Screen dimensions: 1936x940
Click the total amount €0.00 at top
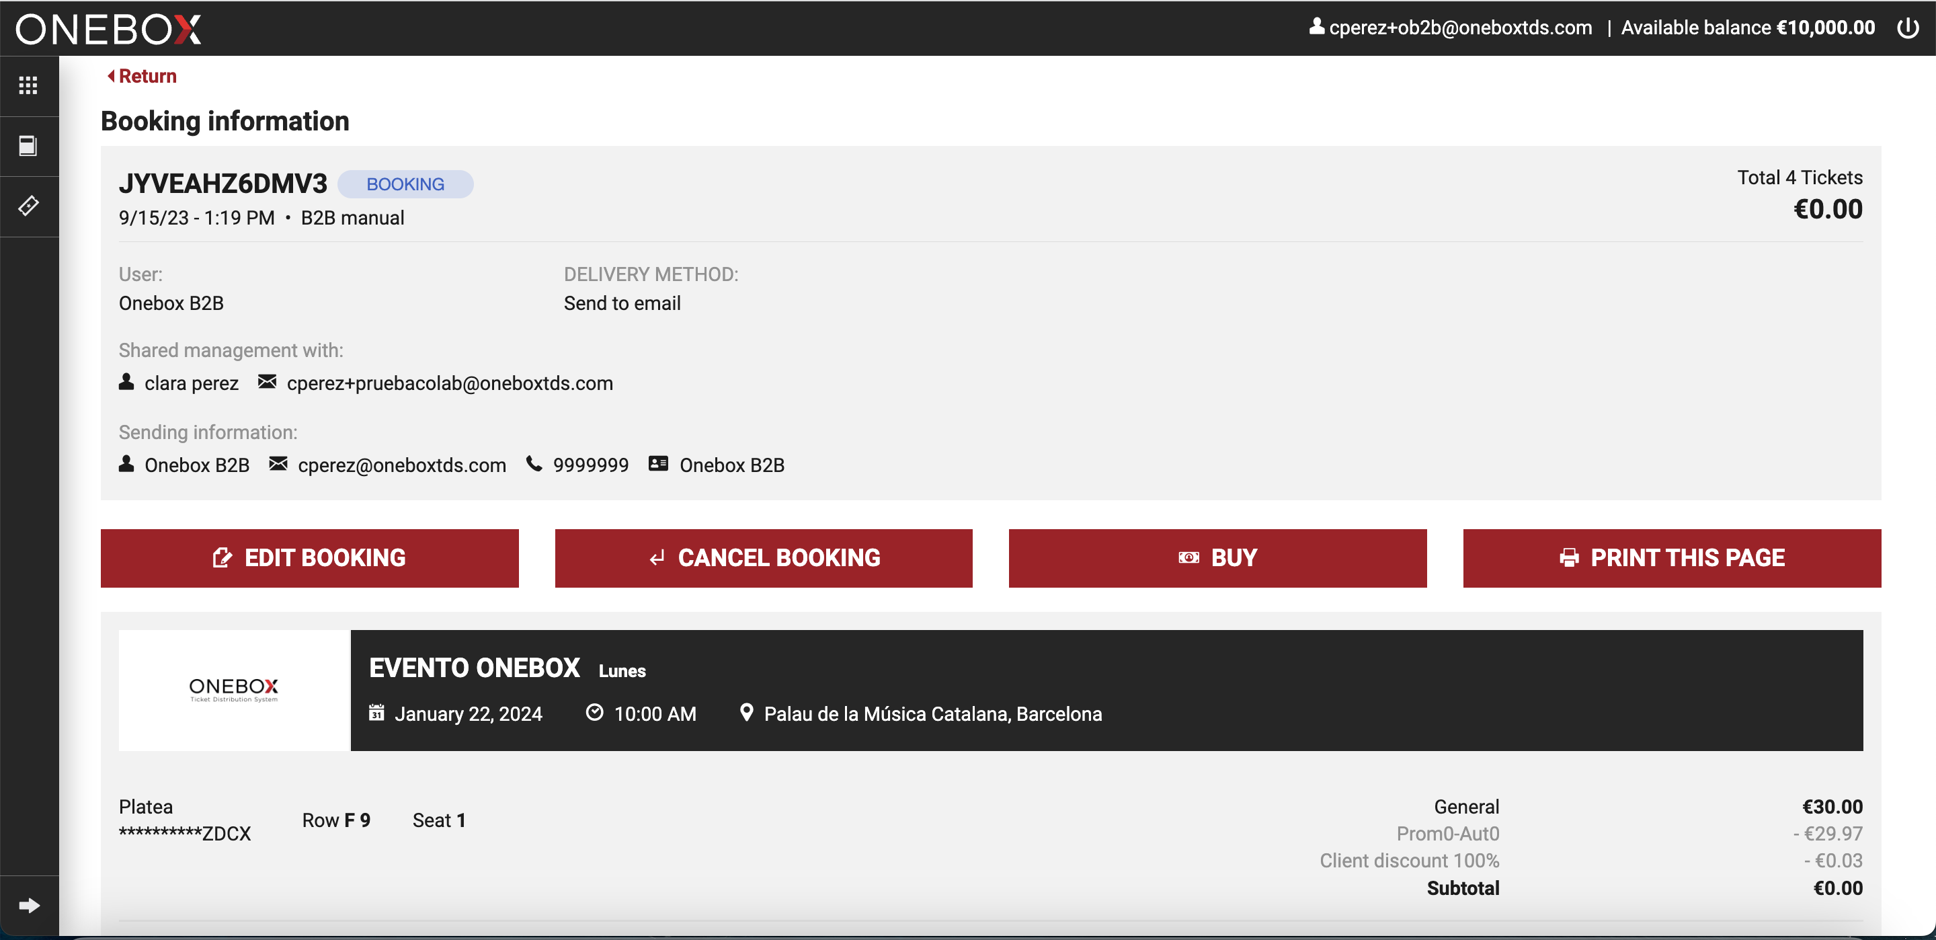1828,209
